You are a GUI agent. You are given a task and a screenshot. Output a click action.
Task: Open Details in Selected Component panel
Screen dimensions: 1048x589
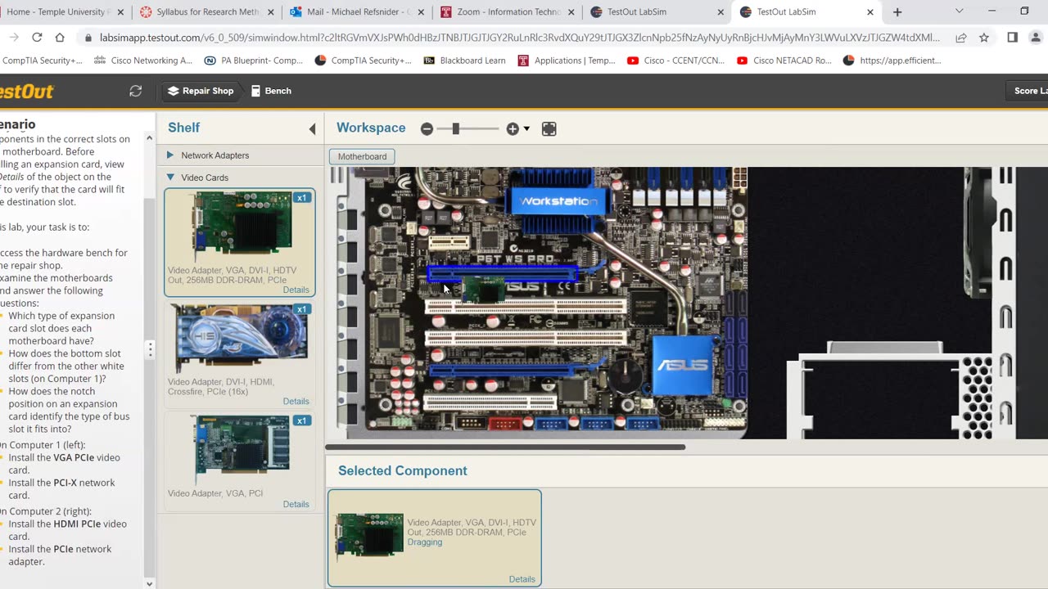(x=522, y=579)
